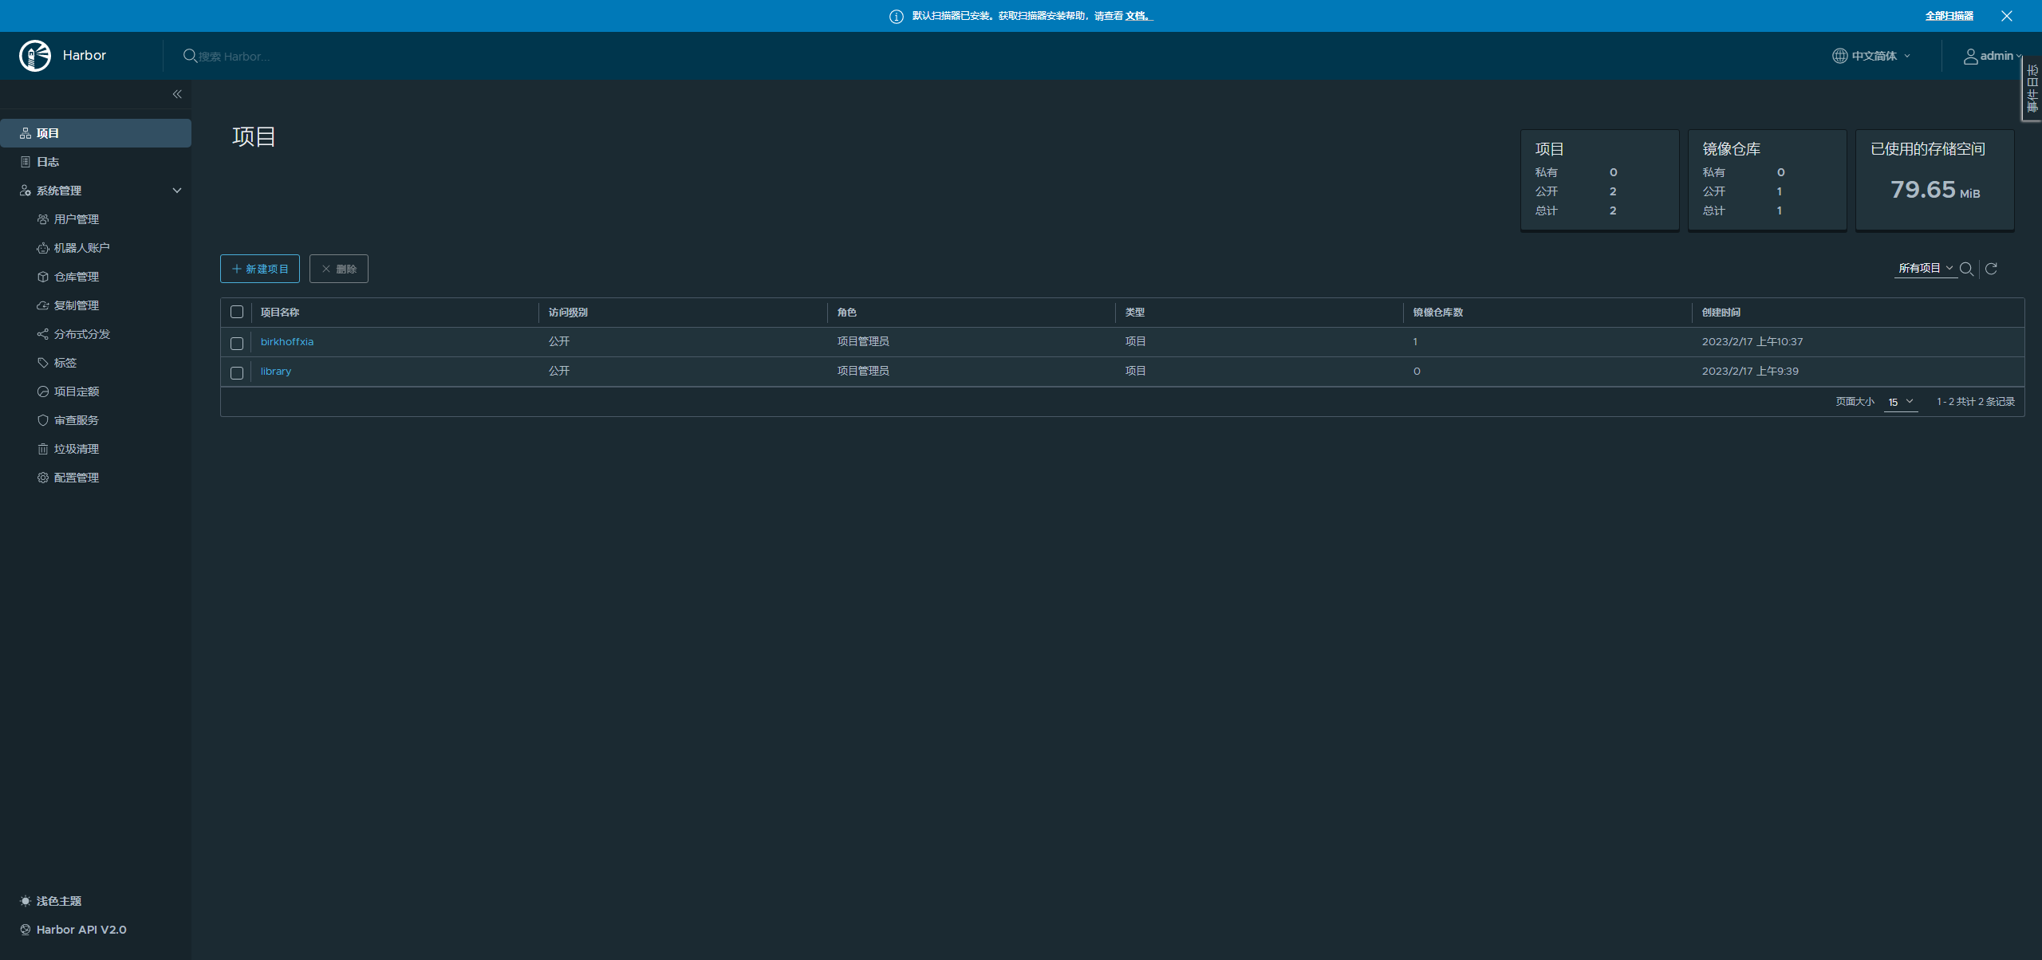Open the admin user menu
This screenshot has height=960, width=2042.
(1993, 56)
